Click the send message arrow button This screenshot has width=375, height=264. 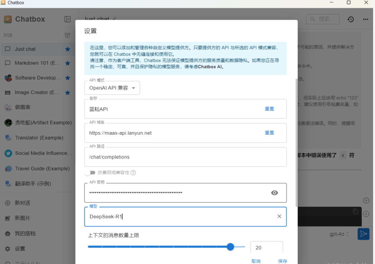pos(363,234)
